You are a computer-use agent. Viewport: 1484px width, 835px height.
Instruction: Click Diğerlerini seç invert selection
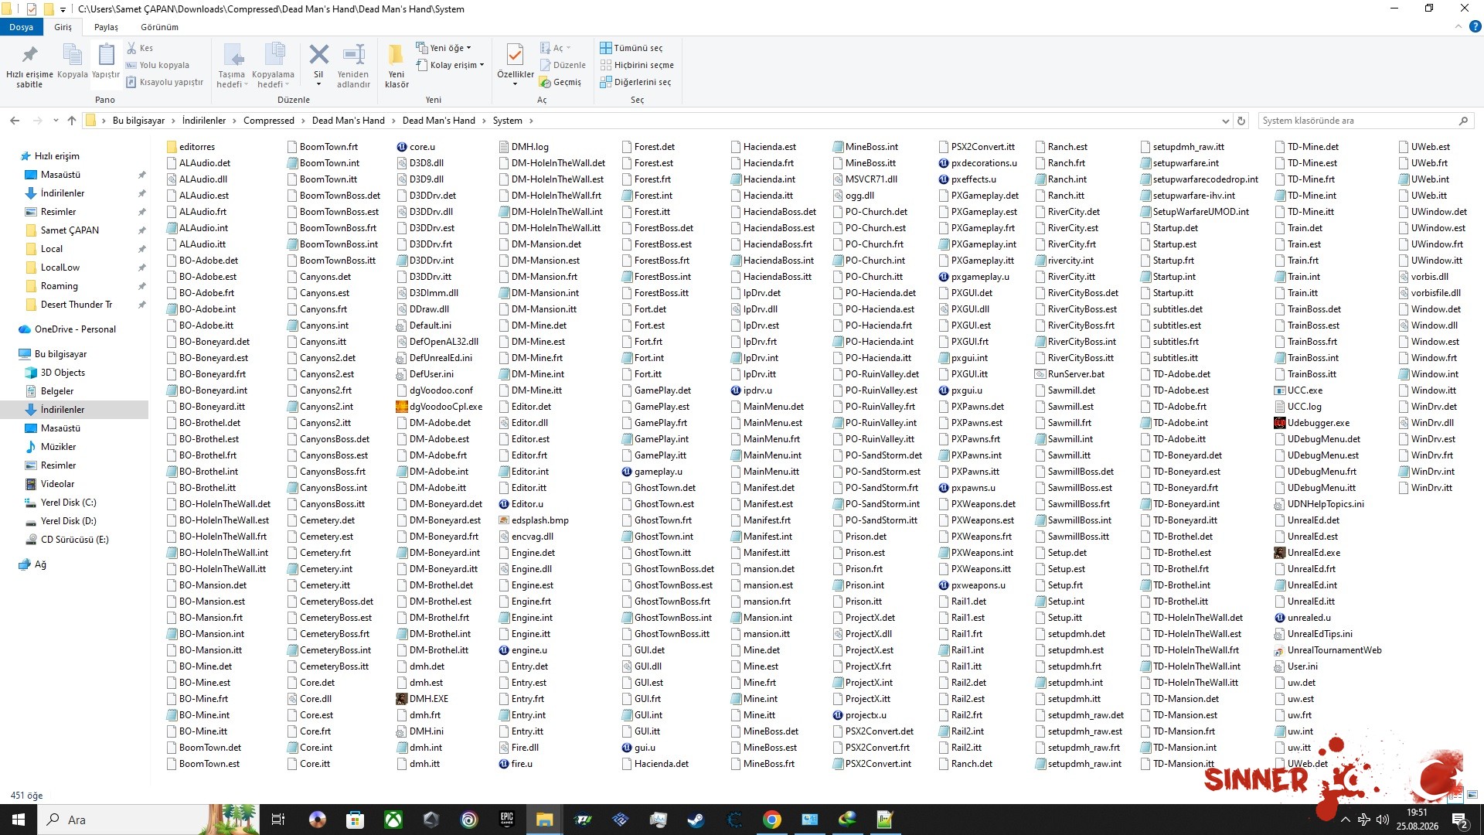tap(635, 82)
